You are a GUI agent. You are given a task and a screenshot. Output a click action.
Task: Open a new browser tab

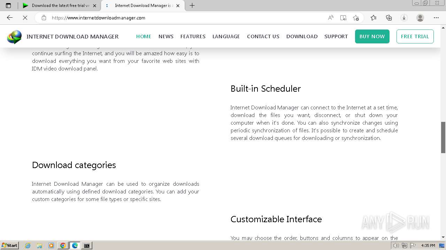(x=192, y=5)
